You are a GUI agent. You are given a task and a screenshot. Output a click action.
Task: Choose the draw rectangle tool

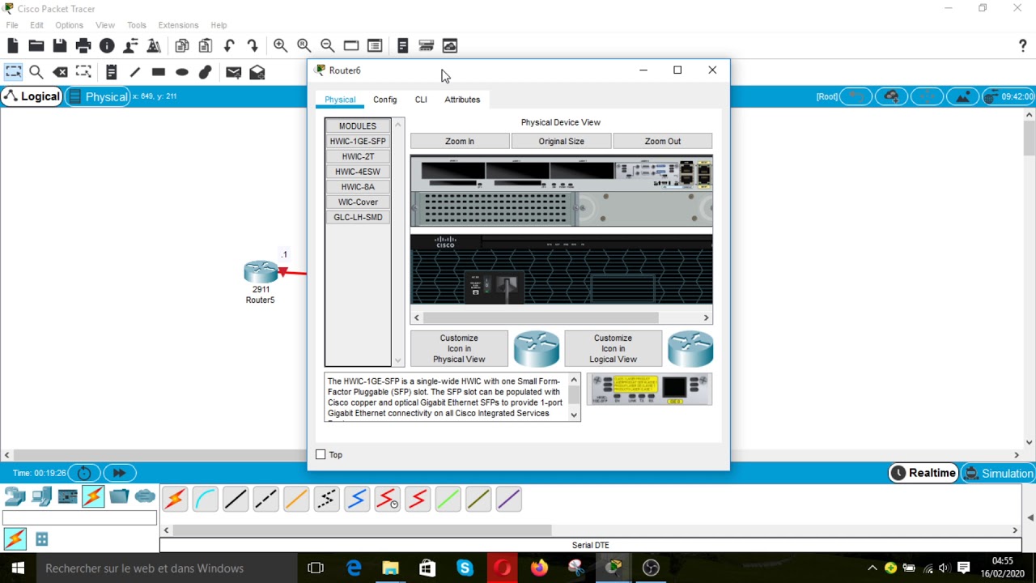158,72
